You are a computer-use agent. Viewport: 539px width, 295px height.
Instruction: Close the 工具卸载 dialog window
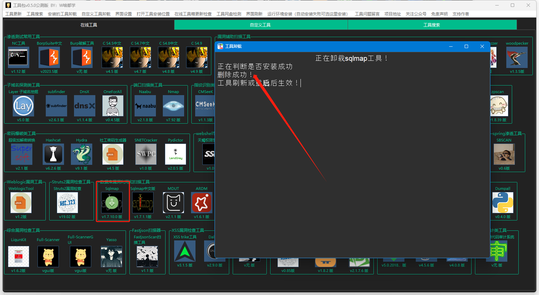click(482, 46)
